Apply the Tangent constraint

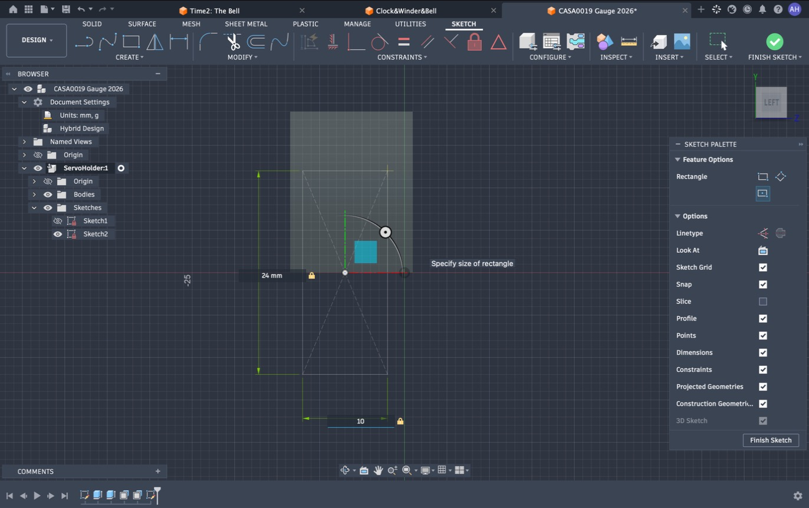tap(380, 42)
